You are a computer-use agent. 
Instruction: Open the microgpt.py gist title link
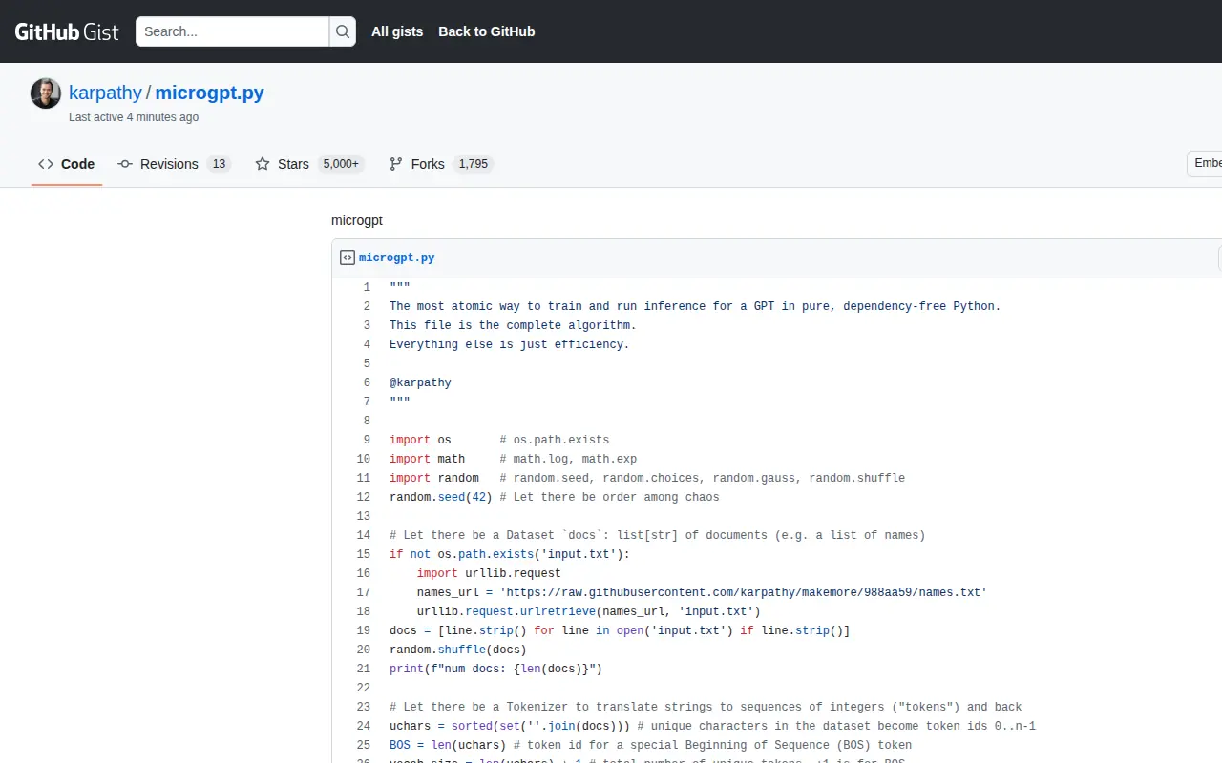(x=209, y=93)
